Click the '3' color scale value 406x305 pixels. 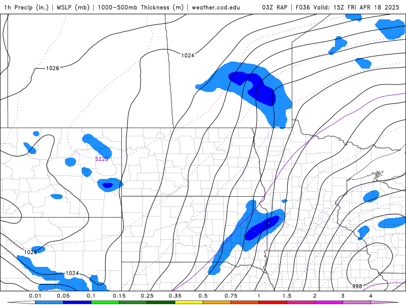[x=343, y=296]
